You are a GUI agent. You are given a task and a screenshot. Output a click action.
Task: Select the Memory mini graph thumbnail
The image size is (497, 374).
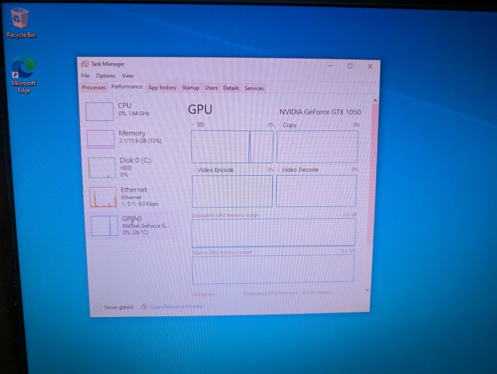coord(101,139)
